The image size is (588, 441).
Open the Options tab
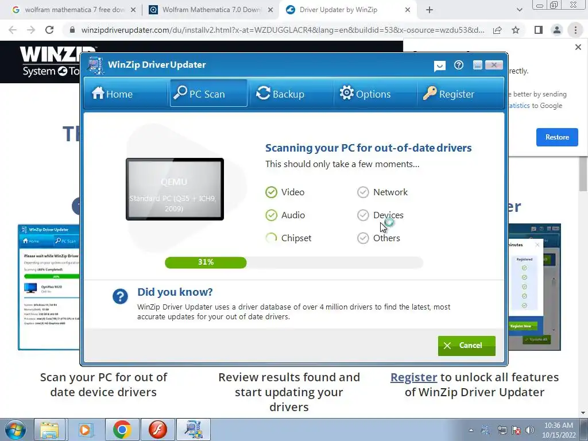coord(374,93)
